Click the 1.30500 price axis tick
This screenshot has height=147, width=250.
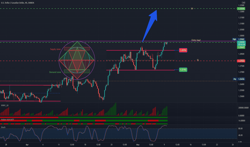tap(241, 30)
